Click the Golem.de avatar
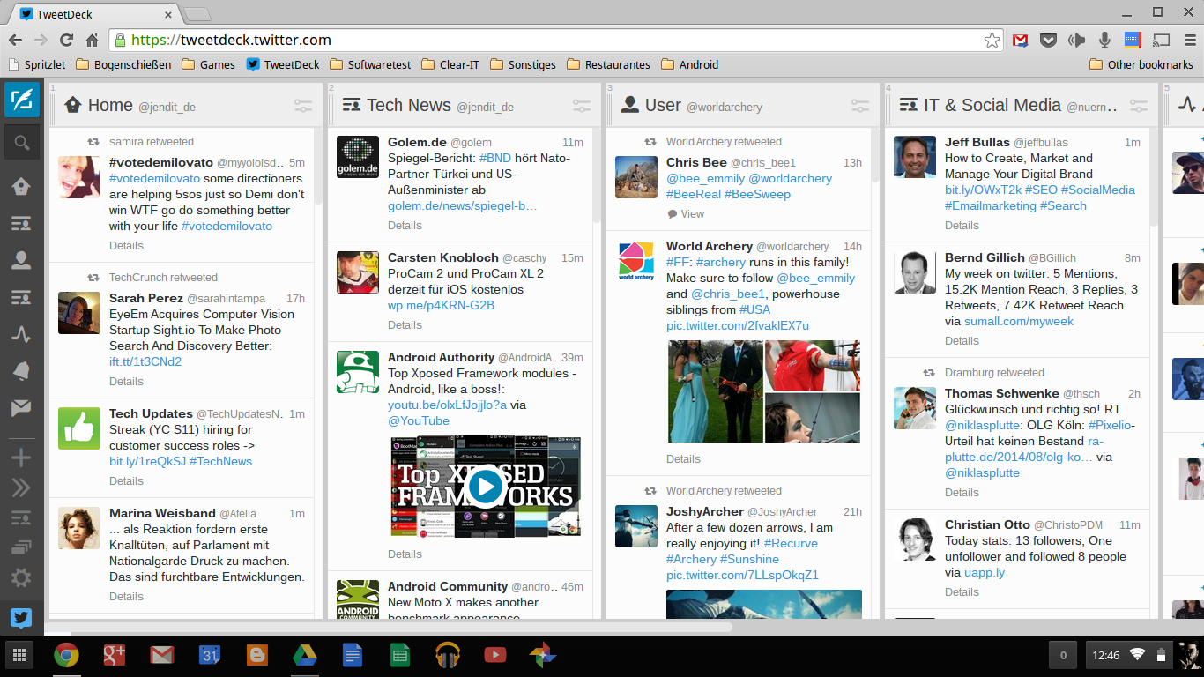Viewport: 1204px width, 677px height. point(358,157)
